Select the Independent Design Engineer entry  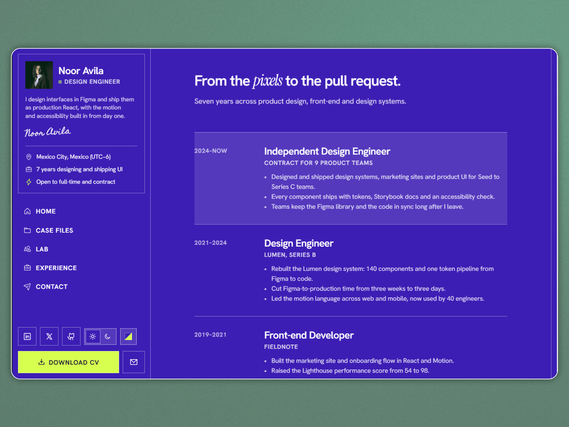click(x=351, y=178)
